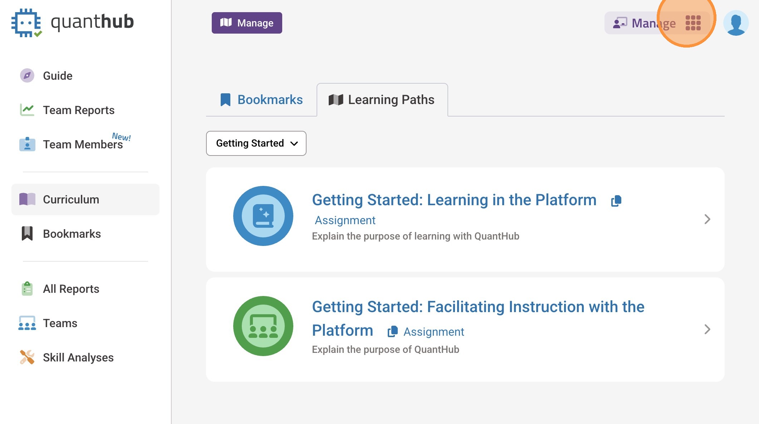
Task: Open the app grid launcher icon
Action: coord(693,23)
